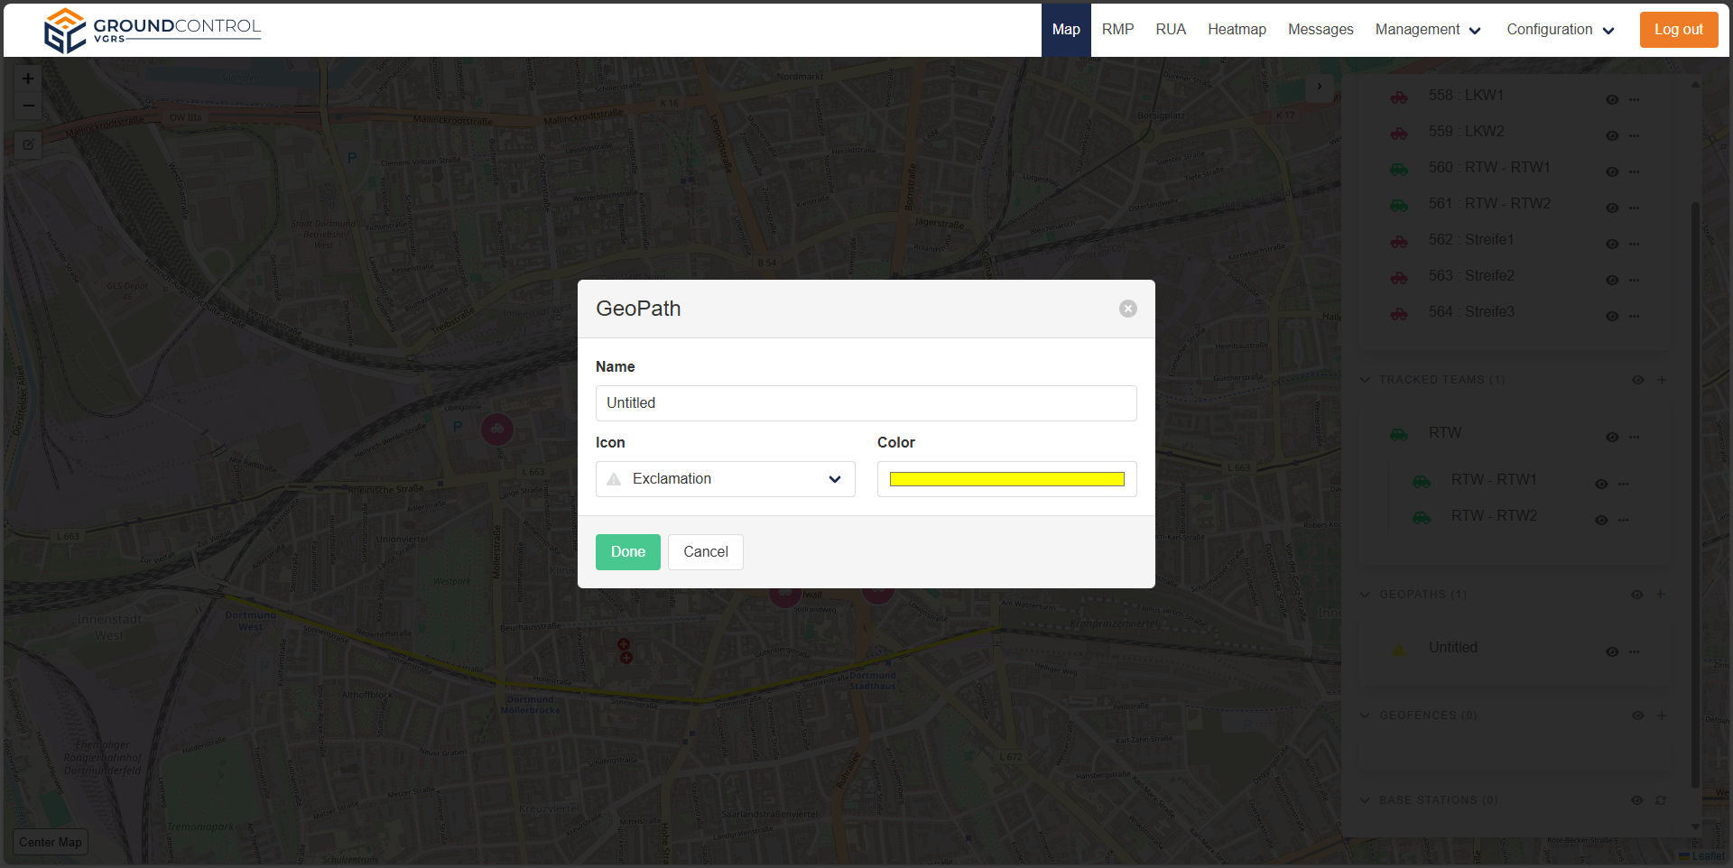Image resolution: width=1733 pixels, height=868 pixels.
Task: Toggle visibility of all Tracked Teams
Action: (1636, 380)
